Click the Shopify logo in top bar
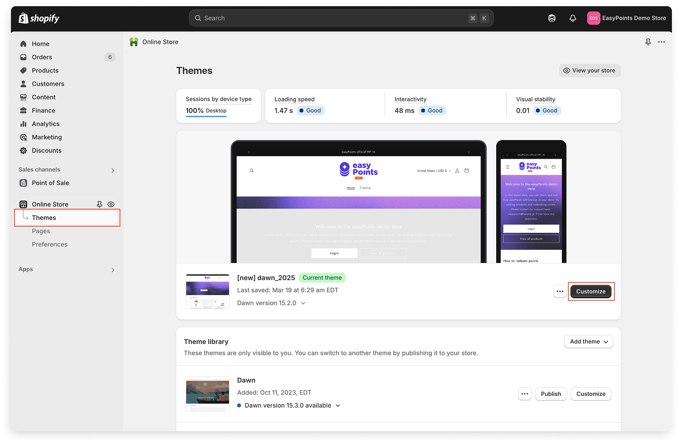The width and height of the screenshot is (680, 444). [x=39, y=18]
